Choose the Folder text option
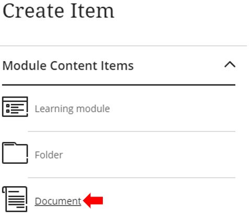Image resolution: width=249 pixels, height=217 pixels. [x=49, y=155]
